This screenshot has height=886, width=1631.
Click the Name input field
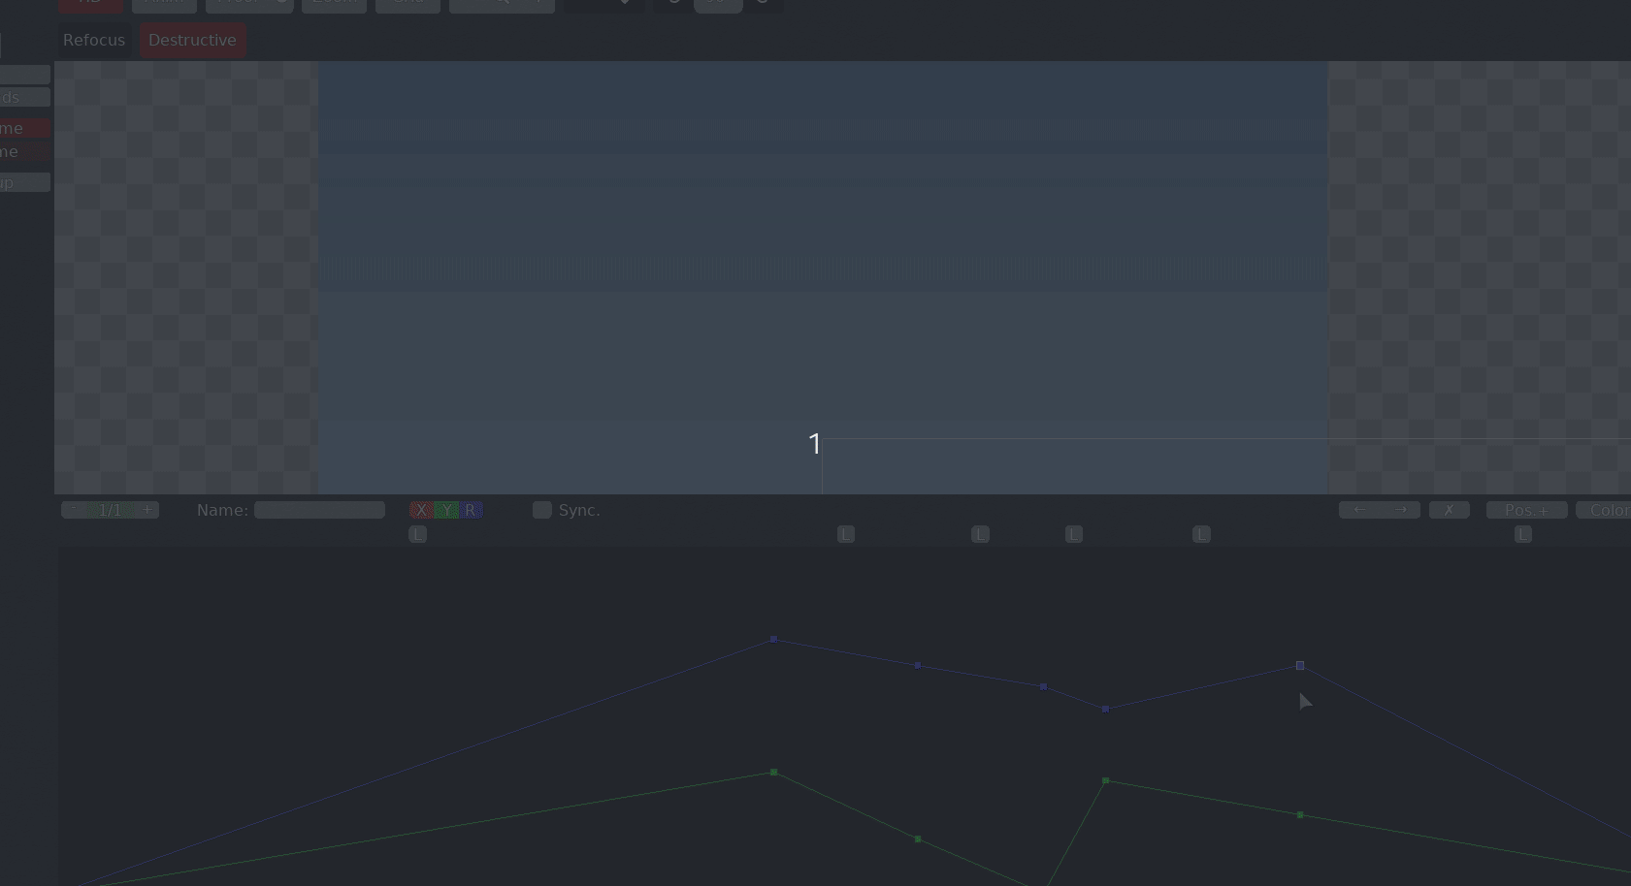[x=319, y=510]
